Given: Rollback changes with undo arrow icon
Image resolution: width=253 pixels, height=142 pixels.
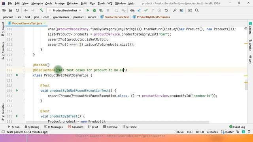Looking at the screenshot, I should pyautogui.click(x=166, y=11).
